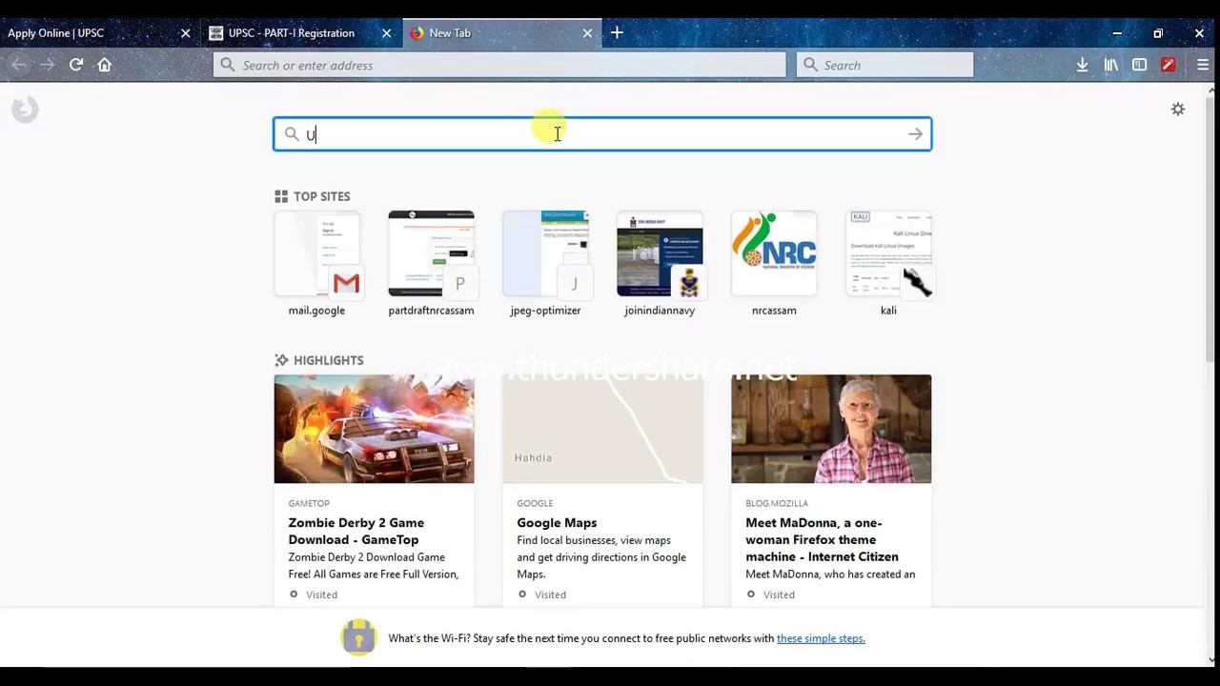
Task: Click the magnifier in toolbar search box
Action: point(810,65)
